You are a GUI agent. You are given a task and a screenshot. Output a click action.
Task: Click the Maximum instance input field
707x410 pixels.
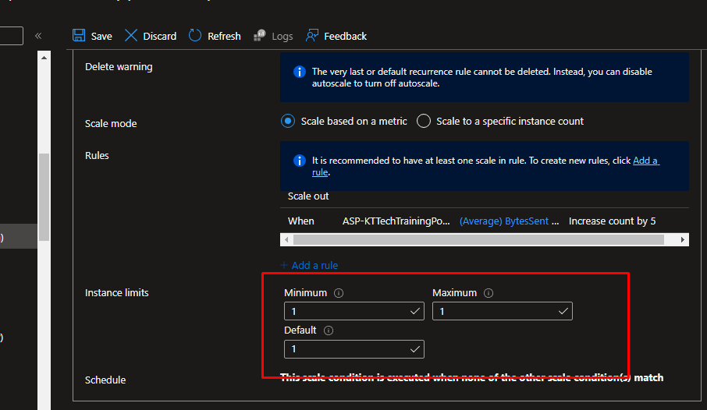pos(496,311)
